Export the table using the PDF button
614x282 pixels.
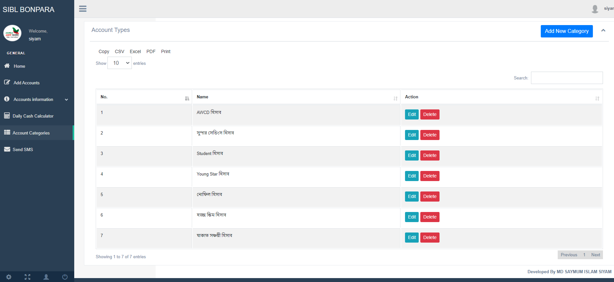(151, 51)
